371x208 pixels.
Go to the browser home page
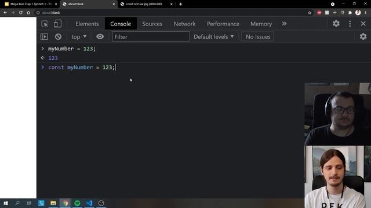click(x=28, y=13)
